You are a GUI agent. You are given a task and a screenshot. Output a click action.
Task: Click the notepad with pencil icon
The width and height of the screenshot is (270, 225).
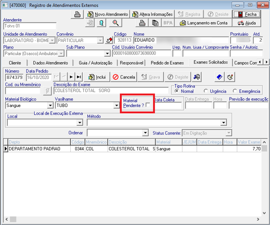(230, 77)
